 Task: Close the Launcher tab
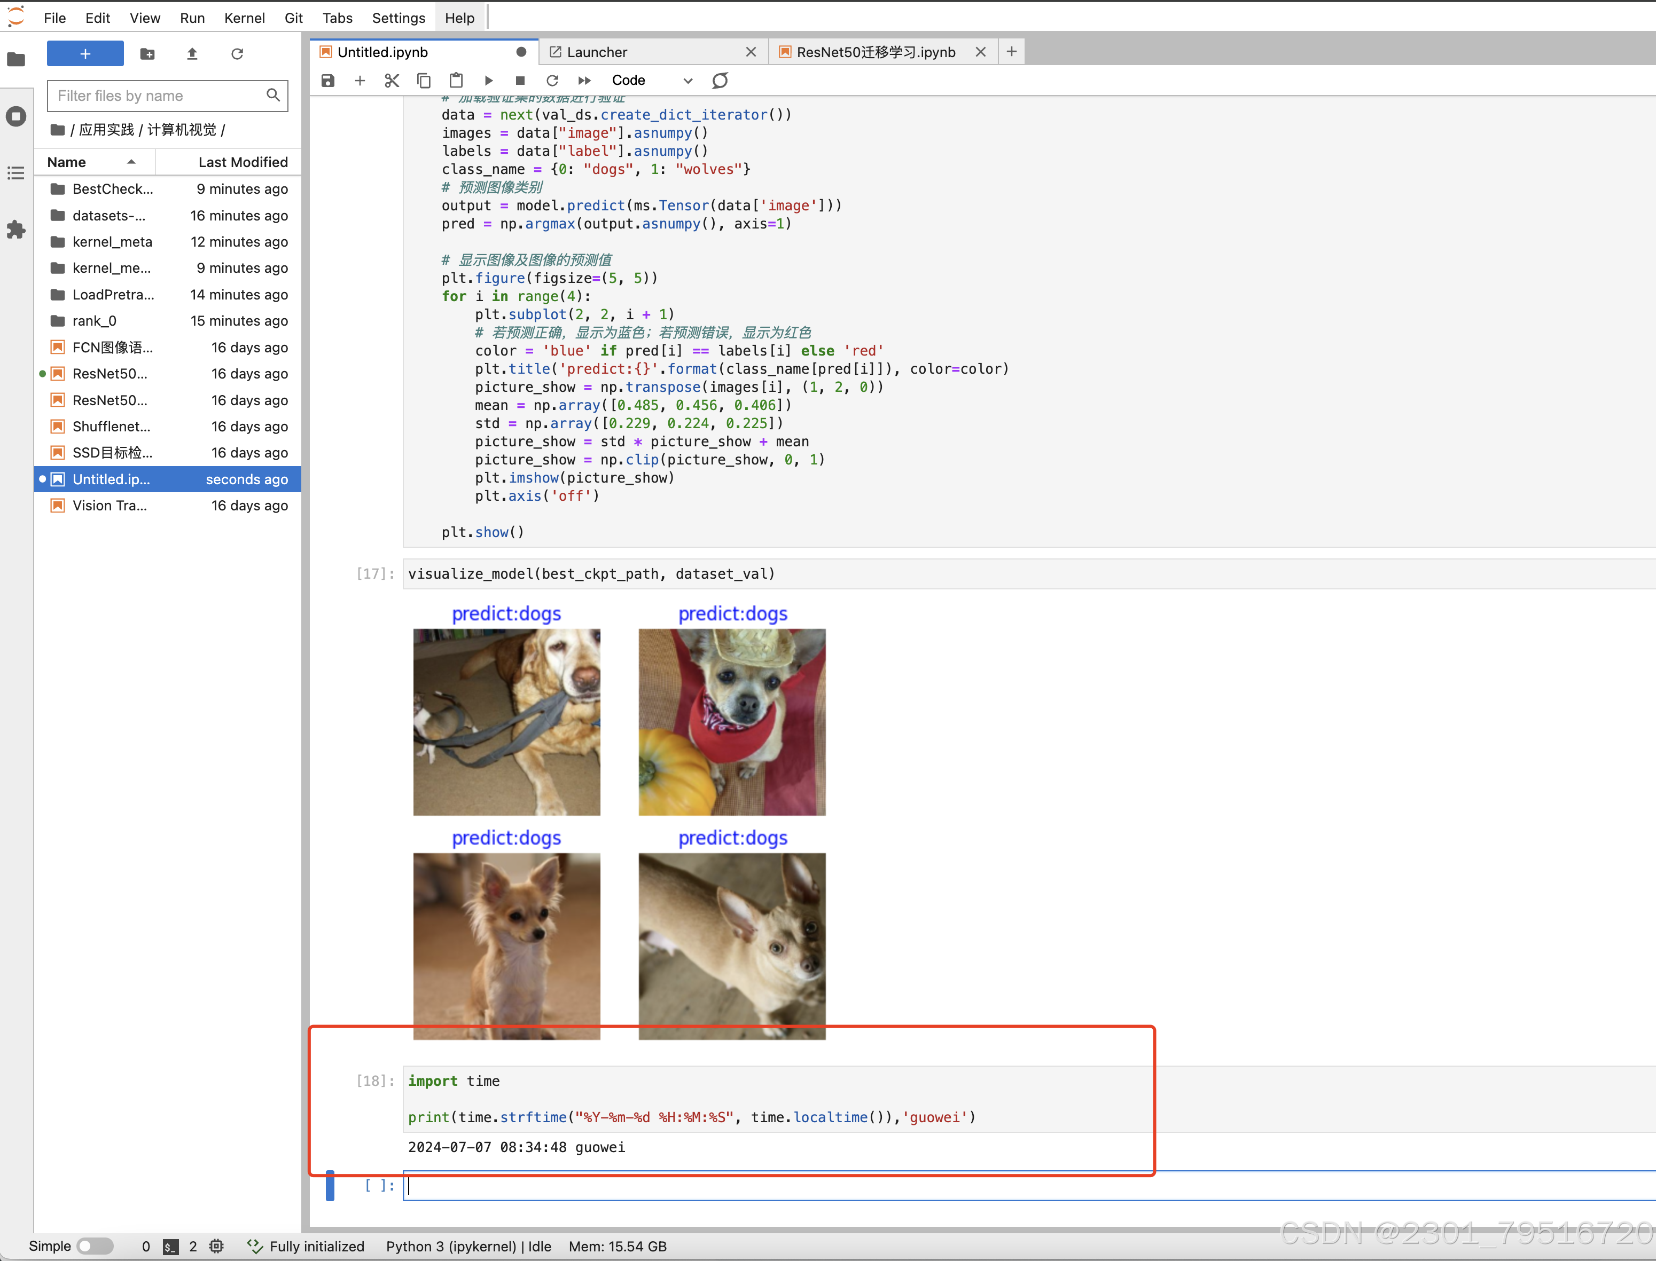tap(750, 52)
